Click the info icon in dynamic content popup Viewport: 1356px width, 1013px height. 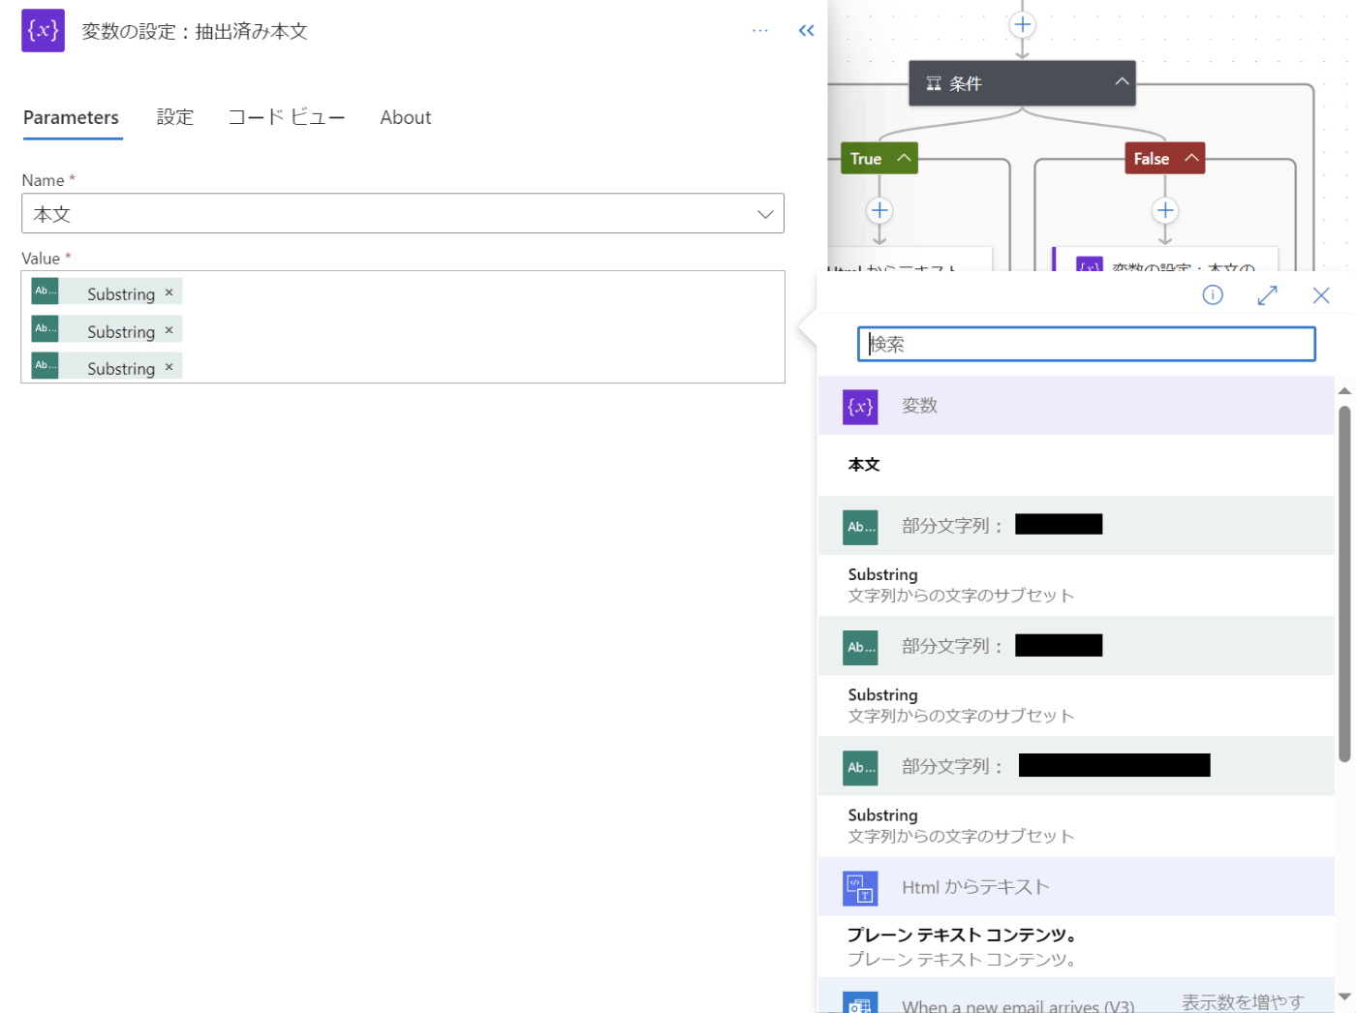click(x=1213, y=295)
